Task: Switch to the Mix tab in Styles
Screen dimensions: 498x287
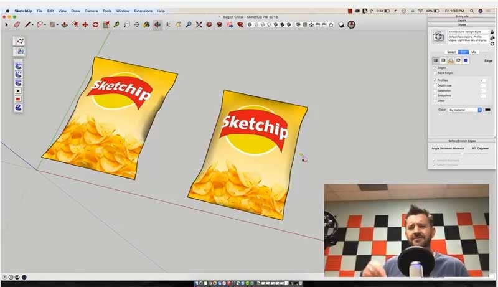Action: [x=474, y=52]
